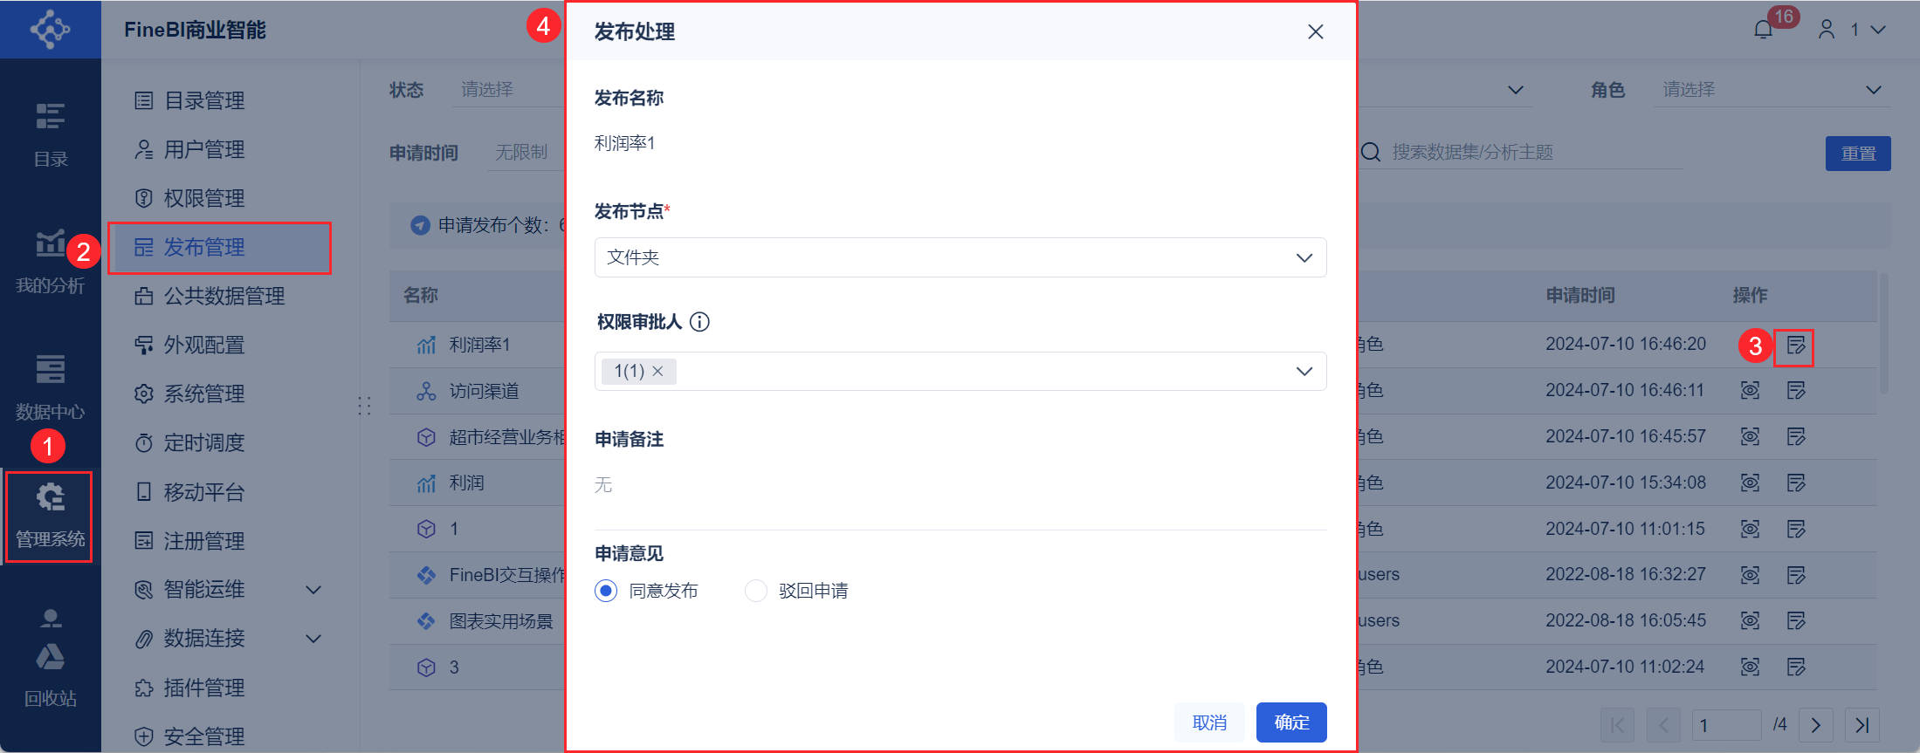Open 管理系统 in the left sidebar
The height and width of the screenshot is (753, 1920).
pos(50,517)
